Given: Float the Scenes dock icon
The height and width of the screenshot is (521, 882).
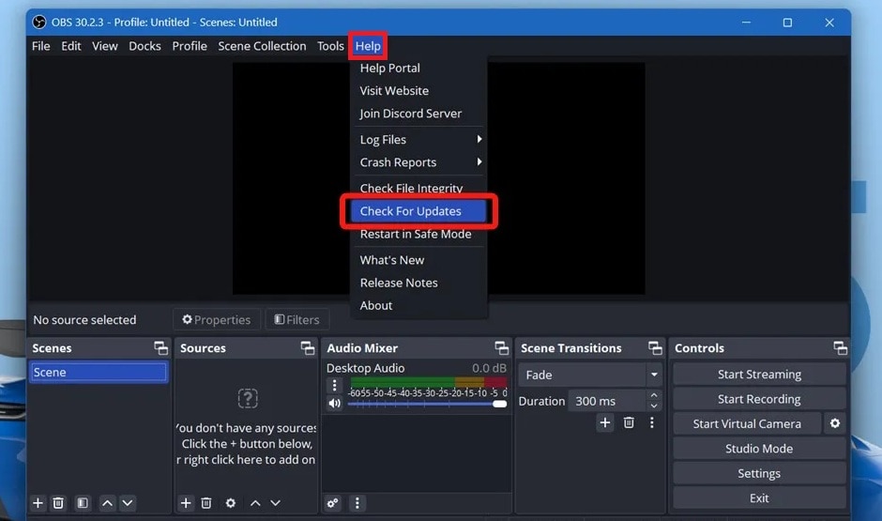Looking at the screenshot, I should point(160,348).
